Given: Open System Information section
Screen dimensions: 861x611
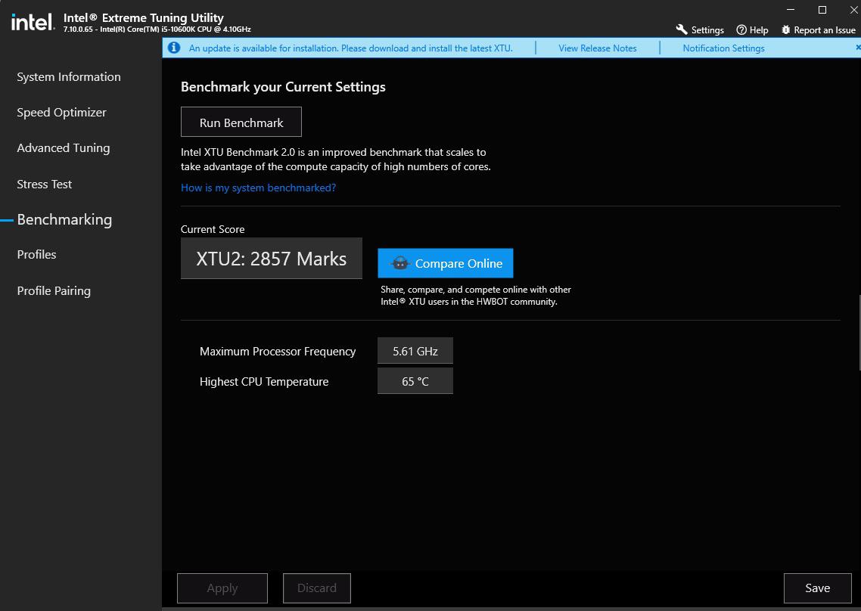Looking at the screenshot, I should coord(69,77).
